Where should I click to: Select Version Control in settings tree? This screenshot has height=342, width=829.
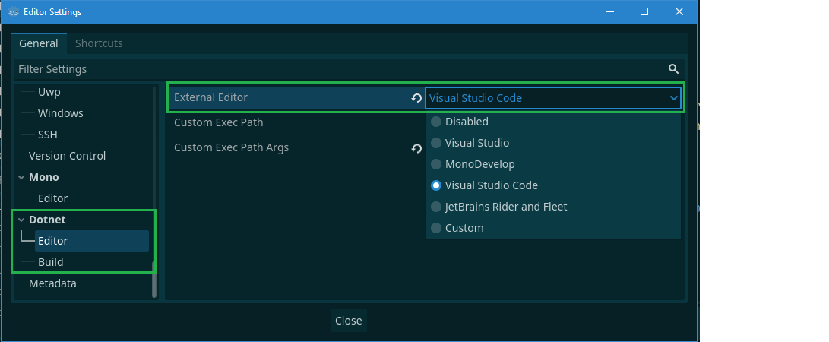point(67,156)
